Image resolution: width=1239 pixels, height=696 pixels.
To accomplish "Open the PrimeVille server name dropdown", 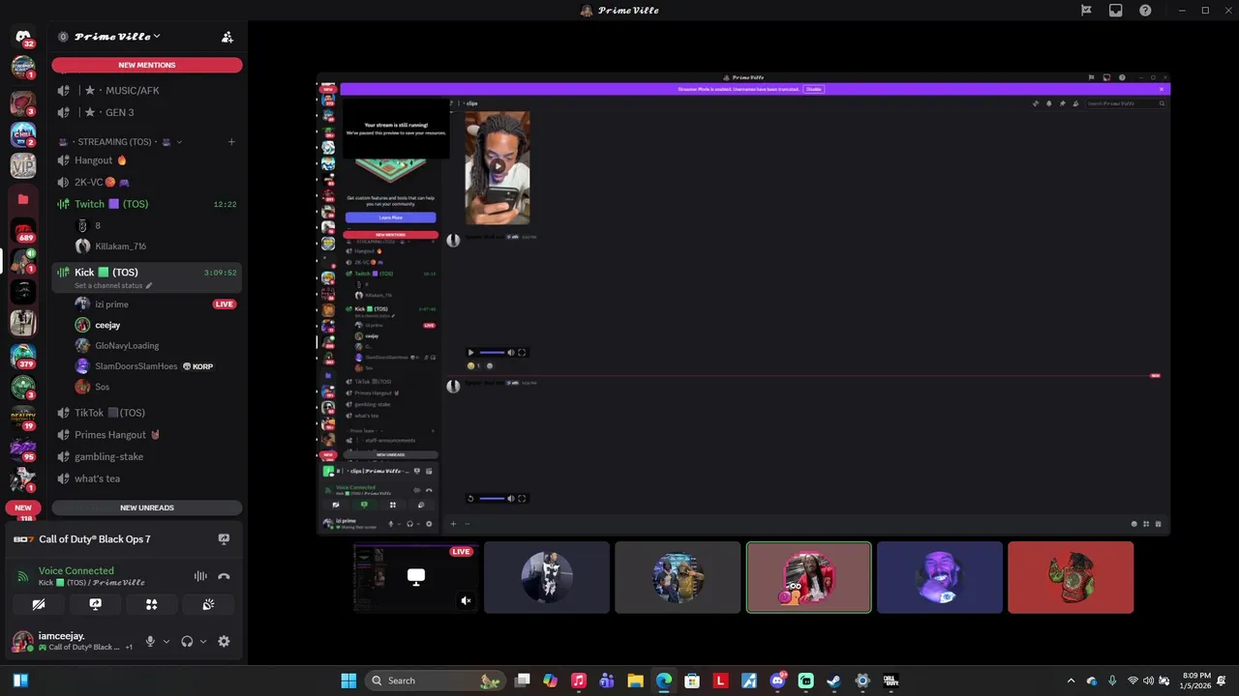I will 117,37.
